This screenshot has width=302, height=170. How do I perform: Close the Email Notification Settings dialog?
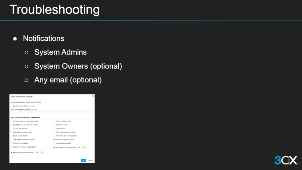[93, 96]
